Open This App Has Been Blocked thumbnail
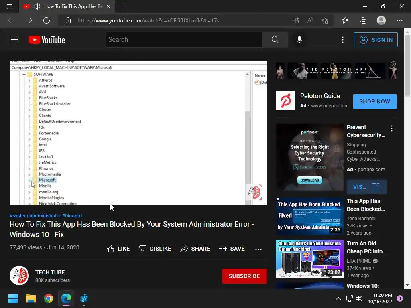 [x=309, y=216]
